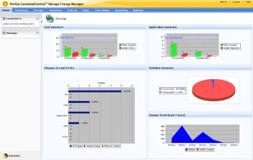Click the Compliance axis label in Host Summary
The width and height of the screenshot is (253, 160).
point(104,58)
